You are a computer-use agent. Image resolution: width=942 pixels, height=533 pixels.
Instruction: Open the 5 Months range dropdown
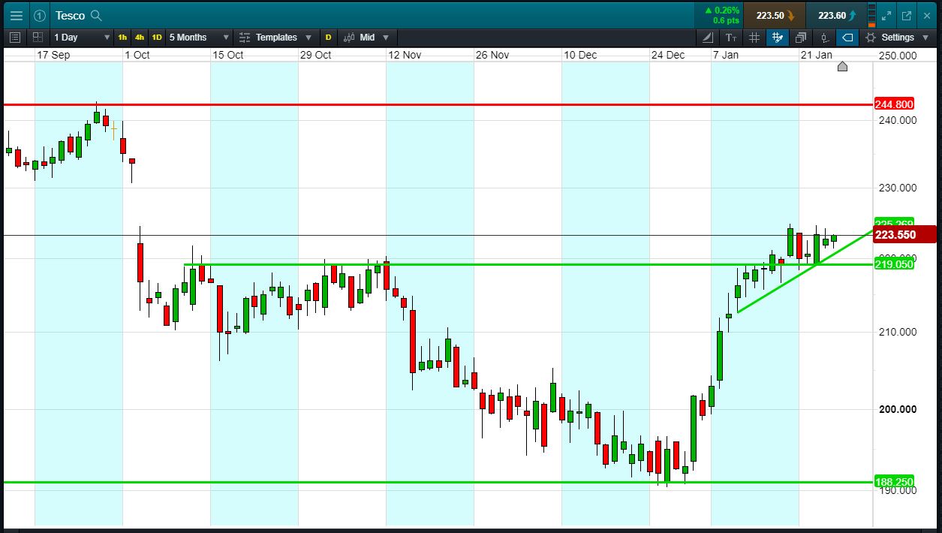pos(198,37)
